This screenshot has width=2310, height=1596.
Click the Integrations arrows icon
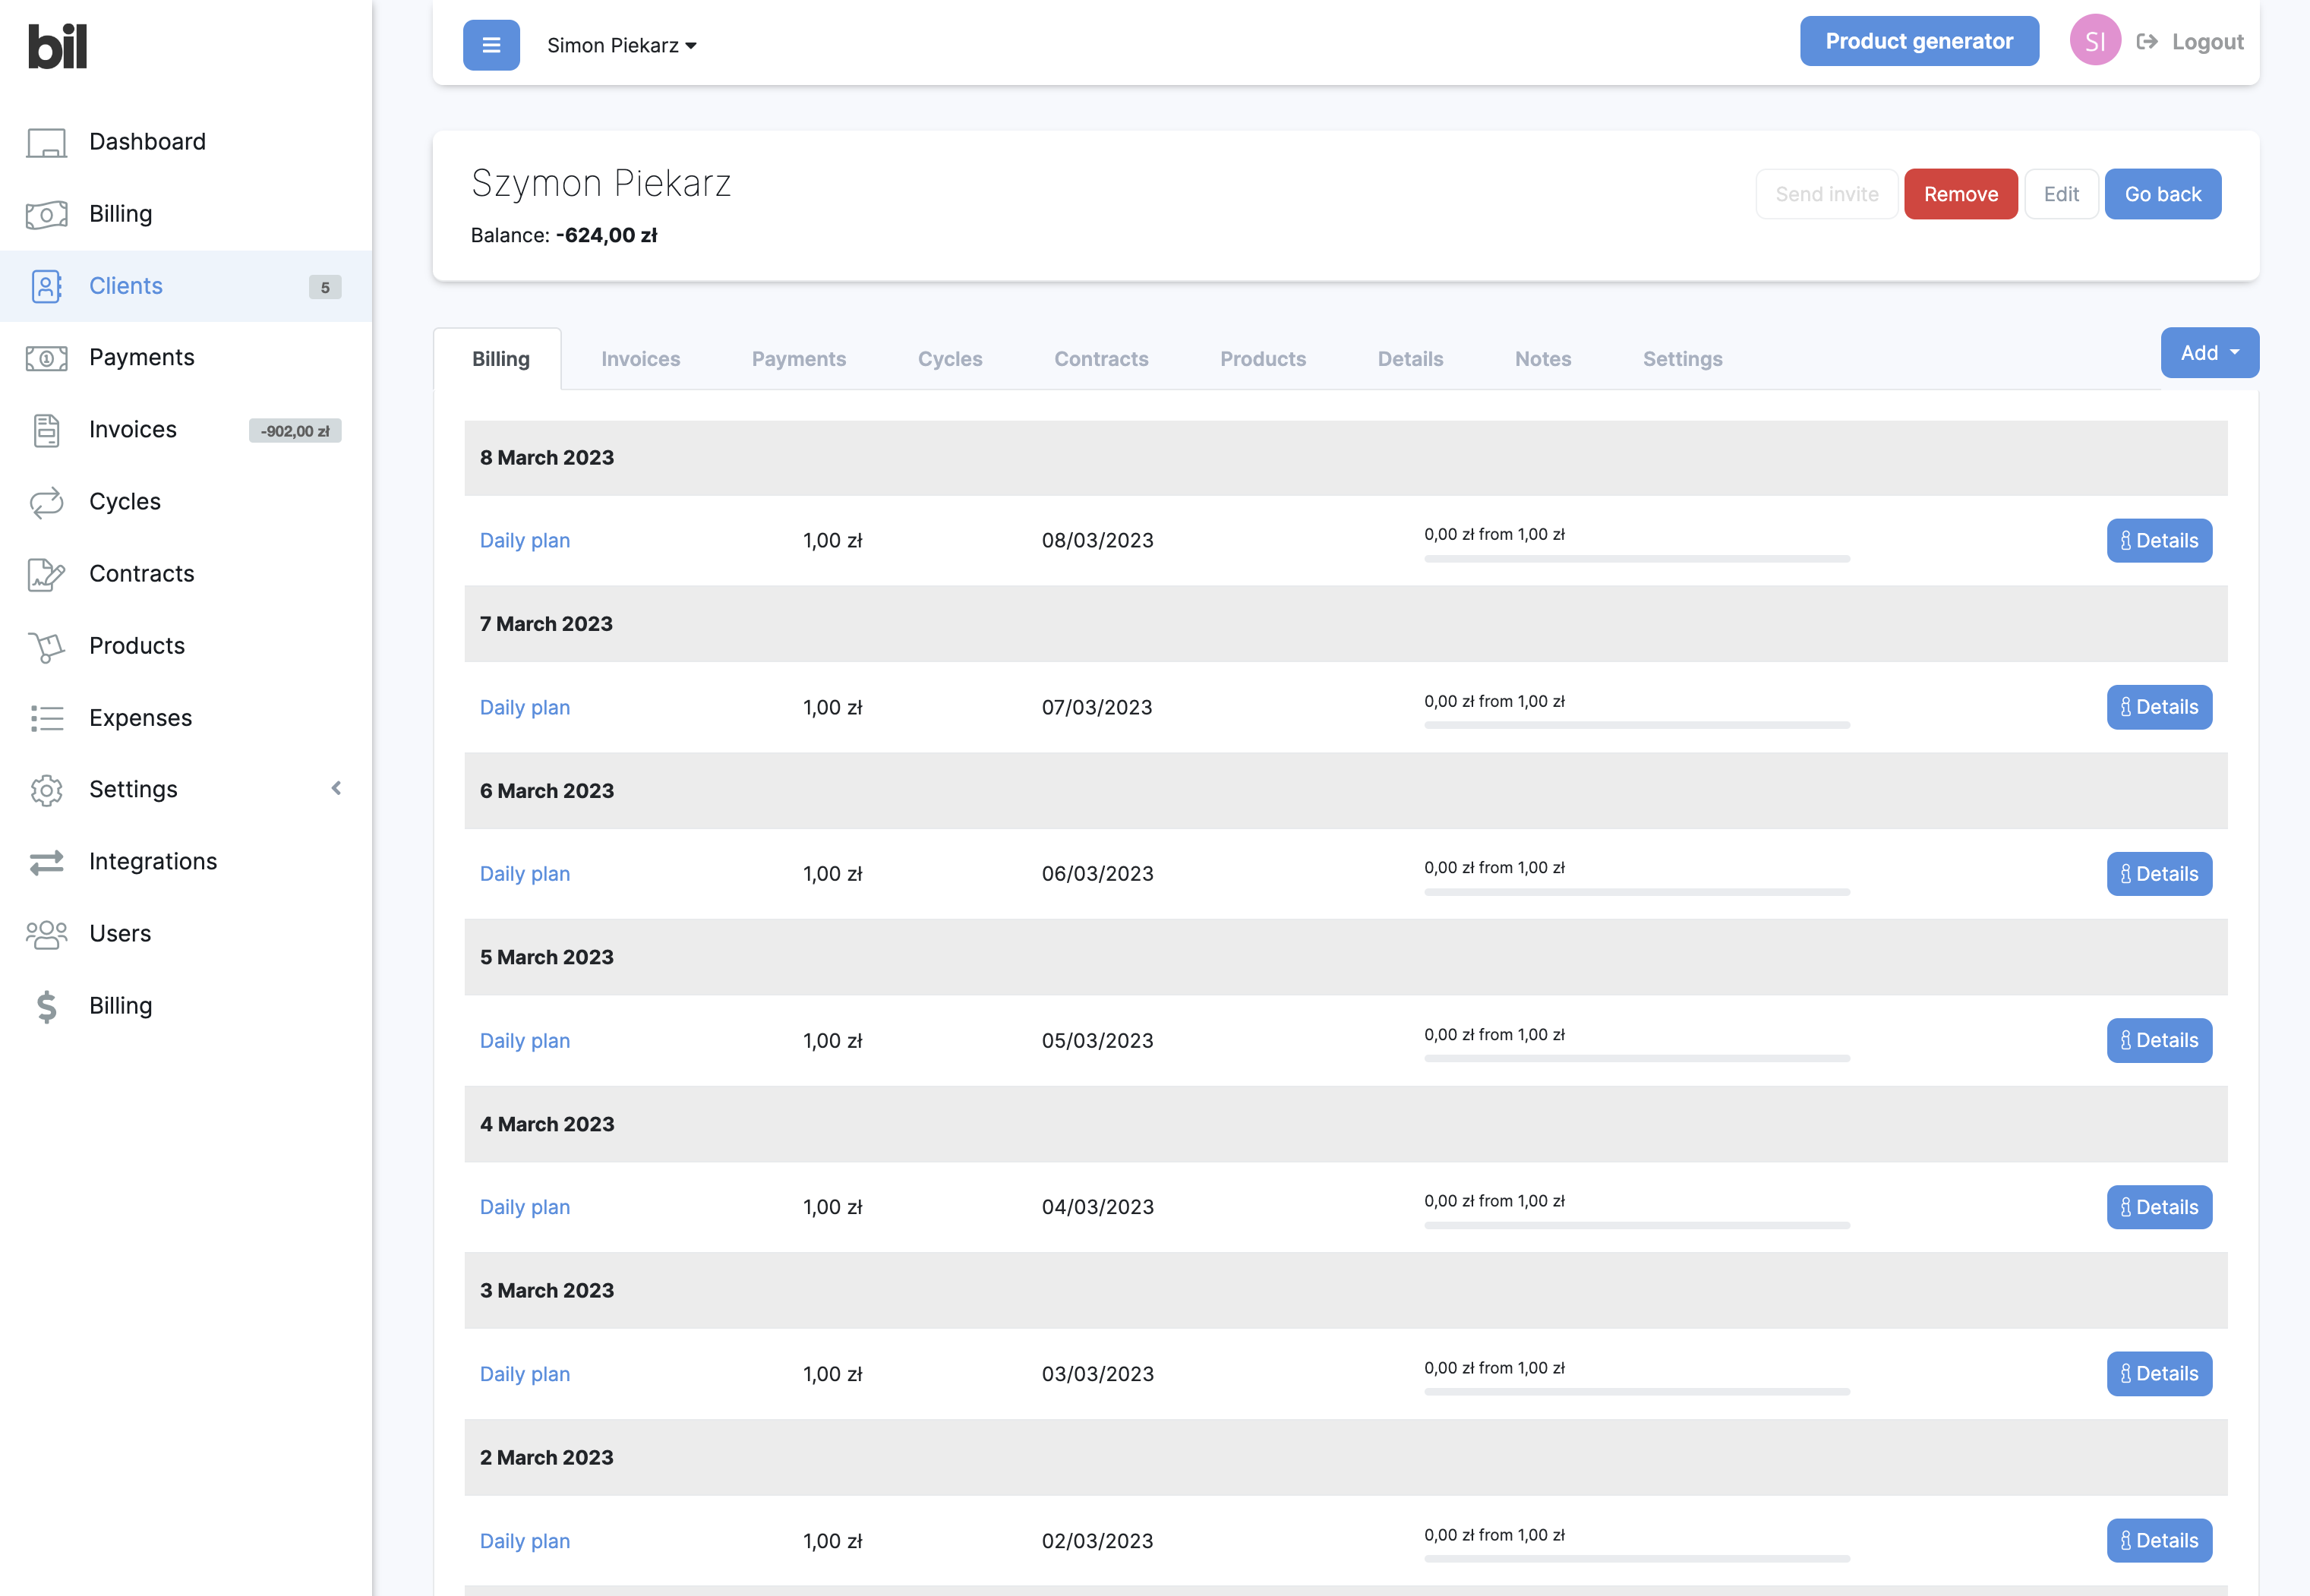46,862
